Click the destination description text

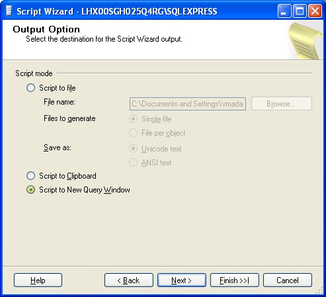[104, 39]
